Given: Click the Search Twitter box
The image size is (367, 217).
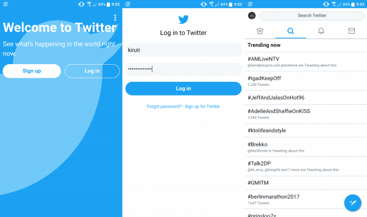Looking at the screenshot, I should (312, 15).
